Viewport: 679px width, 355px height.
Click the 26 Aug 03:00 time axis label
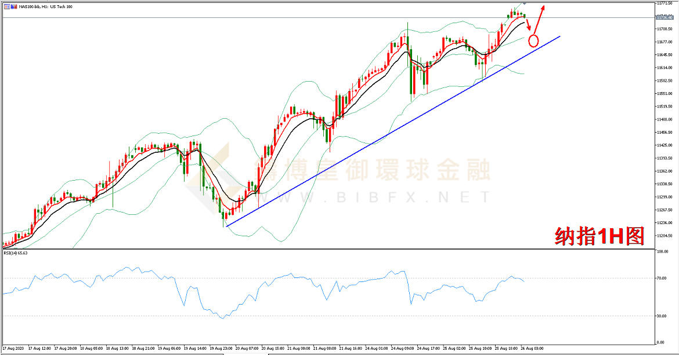pos(532,348)
